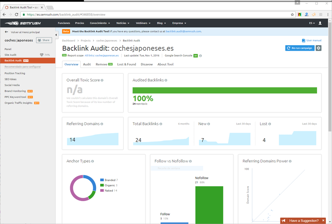
Task: Open PPC Keyword tool in the sidebar
Action: click(x=15, y=97)
